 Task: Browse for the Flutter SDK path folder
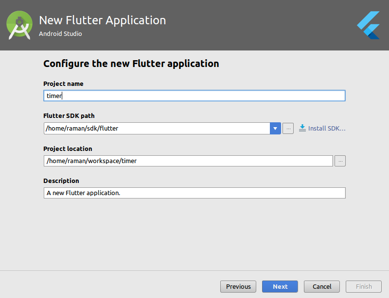pos(288,128)
